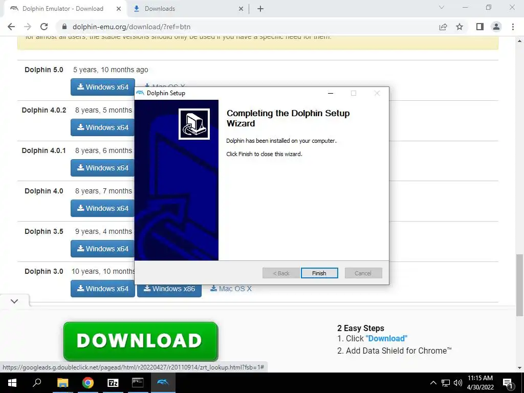The height and width of the screenshot is (393, 524).
Task: Click "5 years, 10 months ago" text
Action: click(x=111, y=70)
